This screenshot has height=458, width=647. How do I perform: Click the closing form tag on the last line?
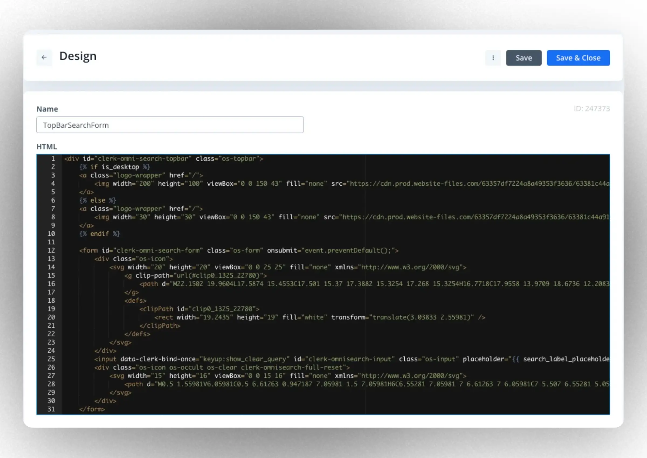pos(92,409)
